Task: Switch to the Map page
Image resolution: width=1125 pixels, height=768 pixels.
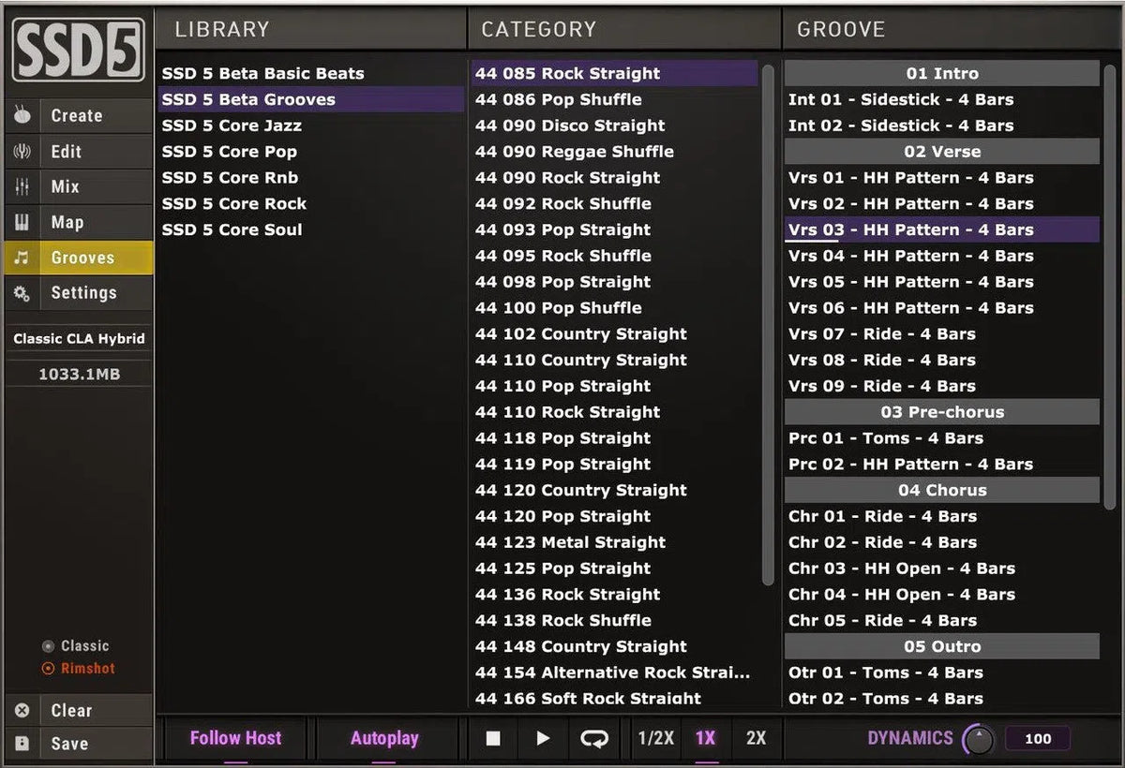Action: tap(67, 222)
